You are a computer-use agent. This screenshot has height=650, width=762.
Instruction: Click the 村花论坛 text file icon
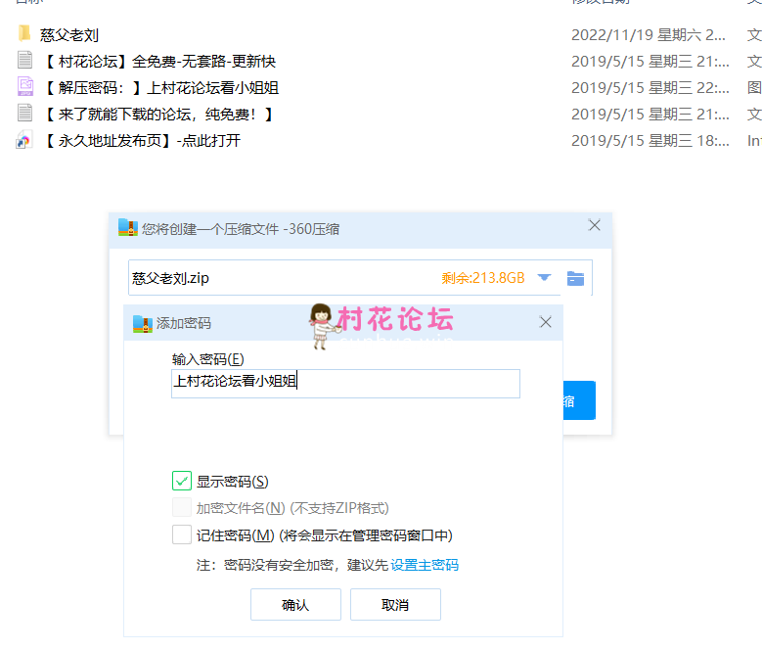pos(24,61)
